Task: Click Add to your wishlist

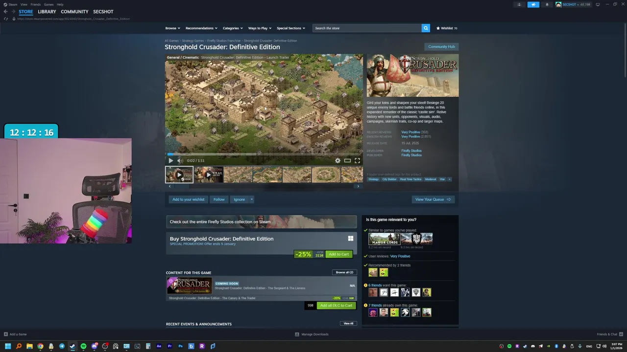Action: pos(189,199)
